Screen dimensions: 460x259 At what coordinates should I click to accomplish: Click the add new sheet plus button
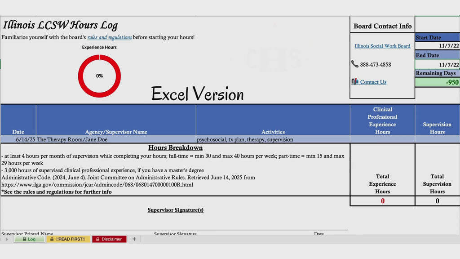pyautogui.click(x=134, y=239)
